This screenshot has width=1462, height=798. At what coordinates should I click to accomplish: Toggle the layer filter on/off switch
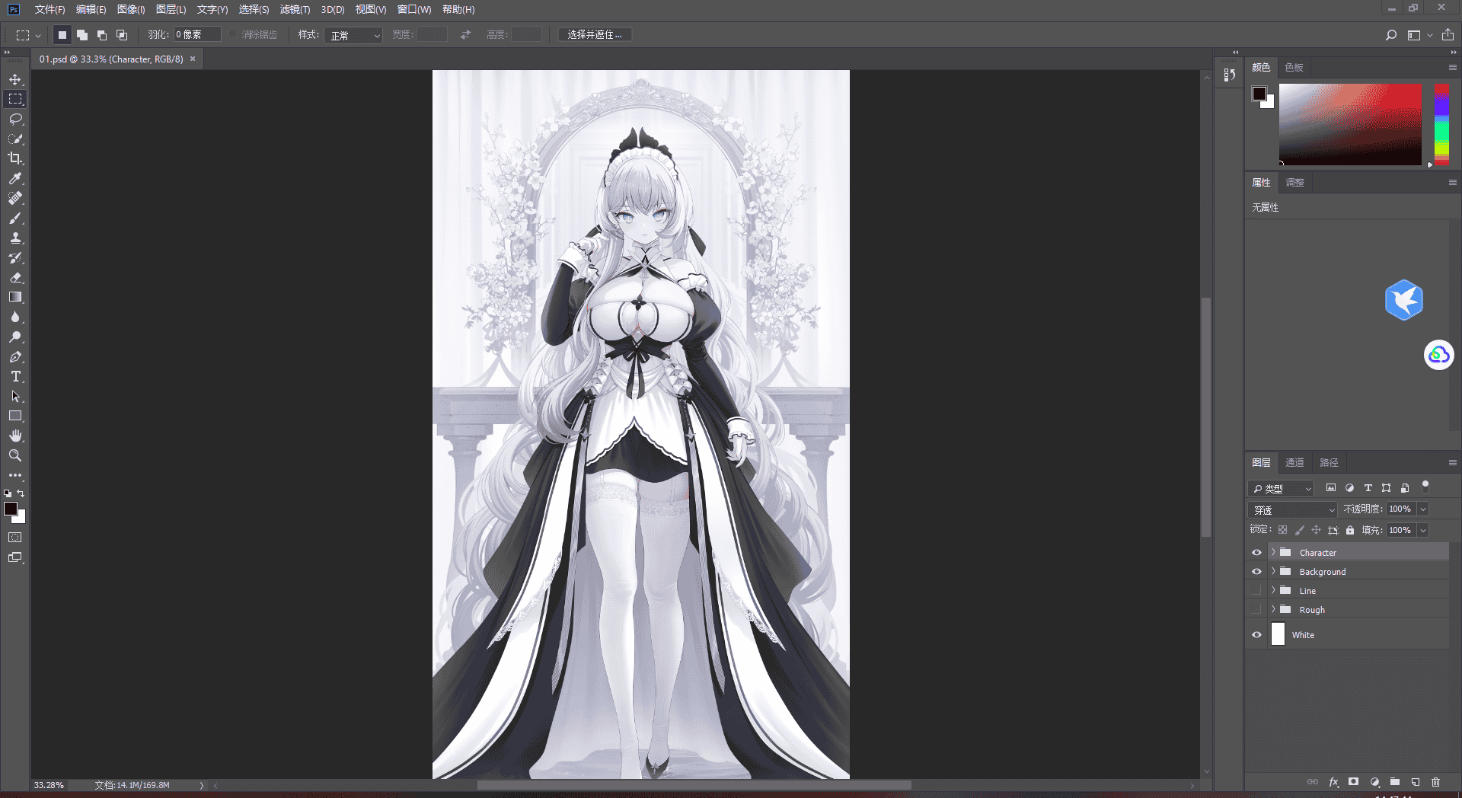pos(1425,487)
